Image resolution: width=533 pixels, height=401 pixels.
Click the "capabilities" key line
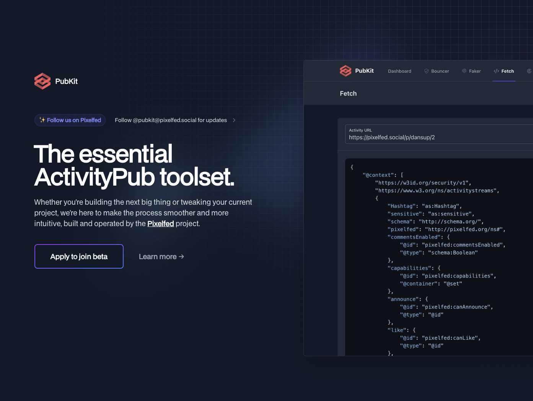[x=414, y=268]
